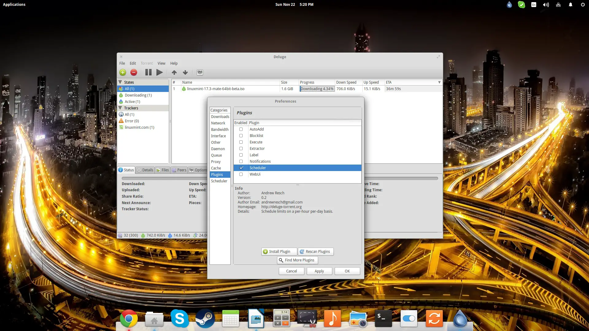Open the Bandwidth preferences category

[220, 129]
